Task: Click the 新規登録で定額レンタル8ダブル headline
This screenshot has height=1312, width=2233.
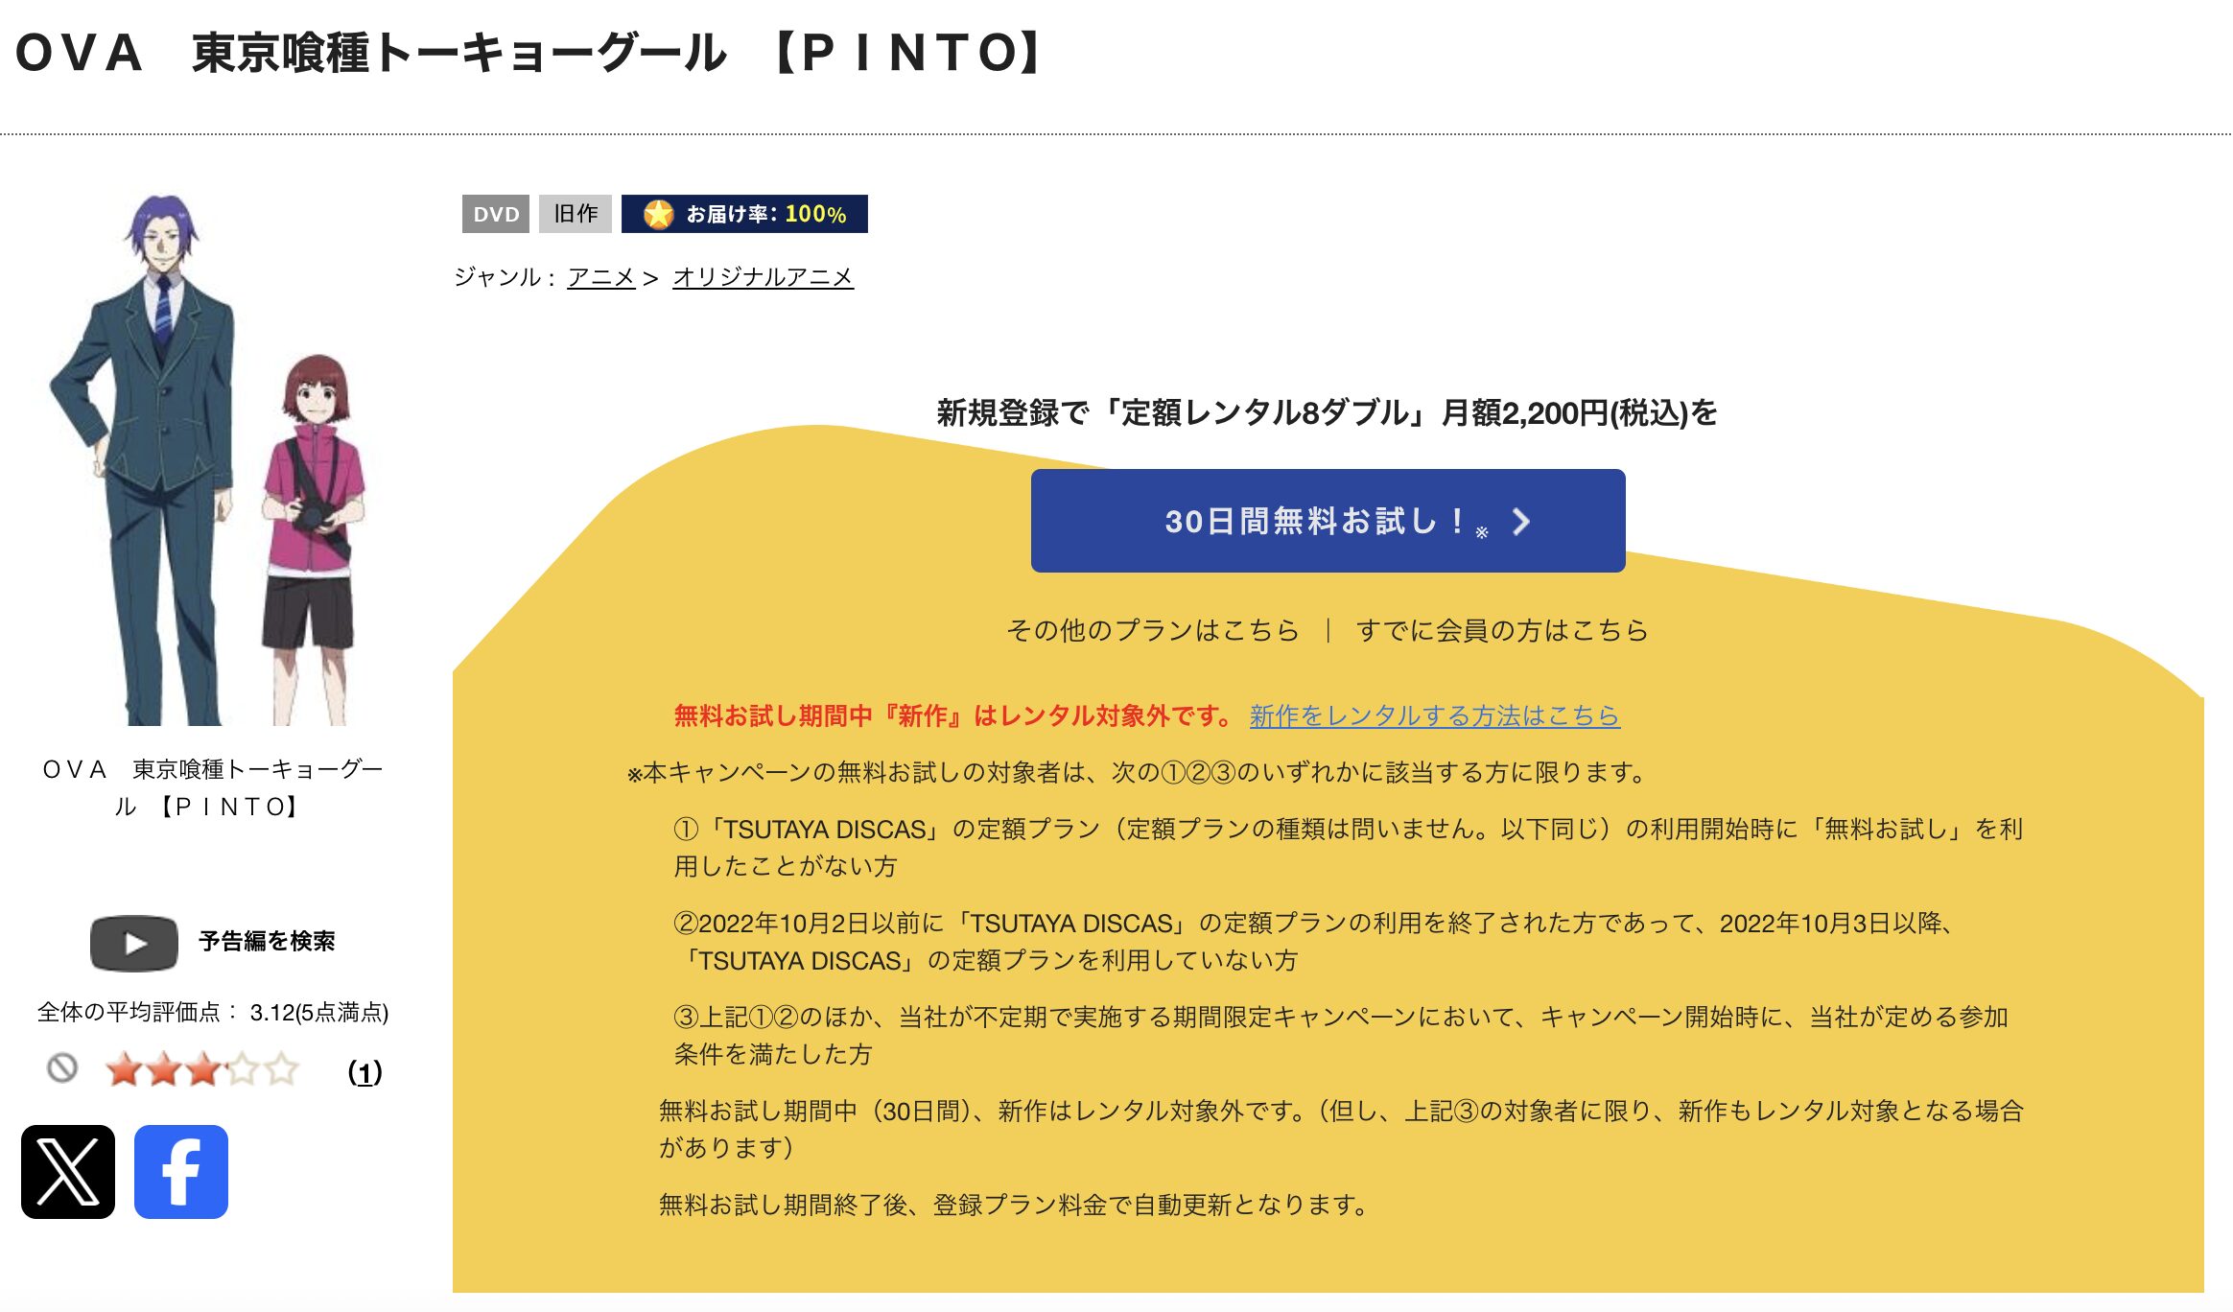Action: coord(1327,413)
